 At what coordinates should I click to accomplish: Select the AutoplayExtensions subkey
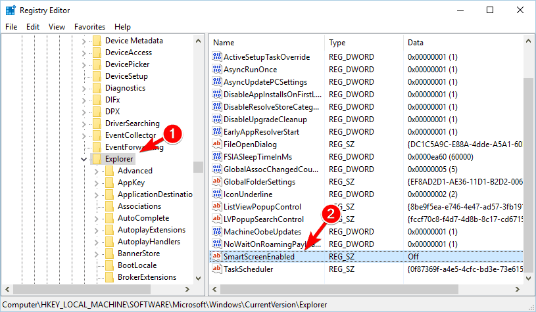click(x=151, y=230)
